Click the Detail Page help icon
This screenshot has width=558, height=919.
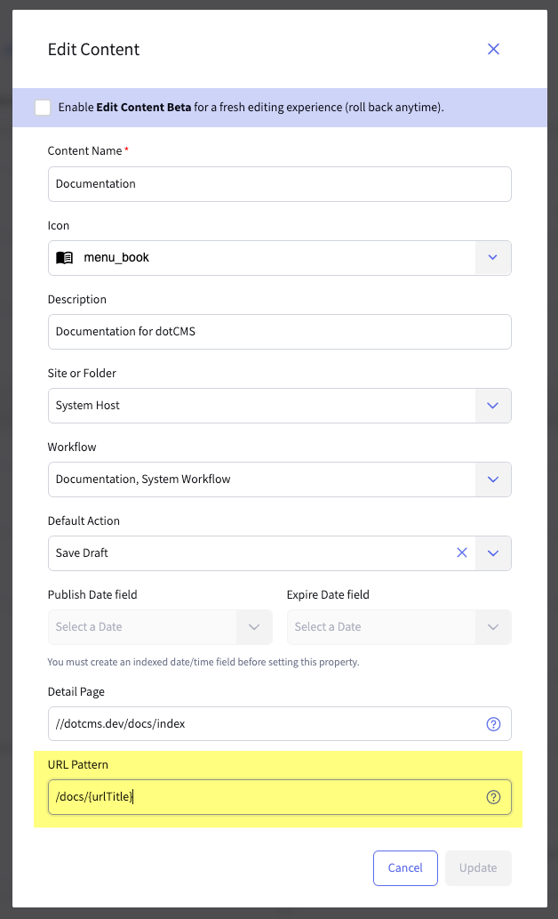point(493,724)
